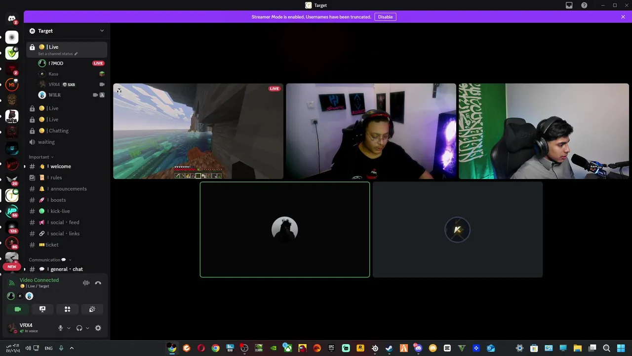The image size is (632, 356).
Task: Open Outlook from the taskbar
Action: tap(491, 348)
